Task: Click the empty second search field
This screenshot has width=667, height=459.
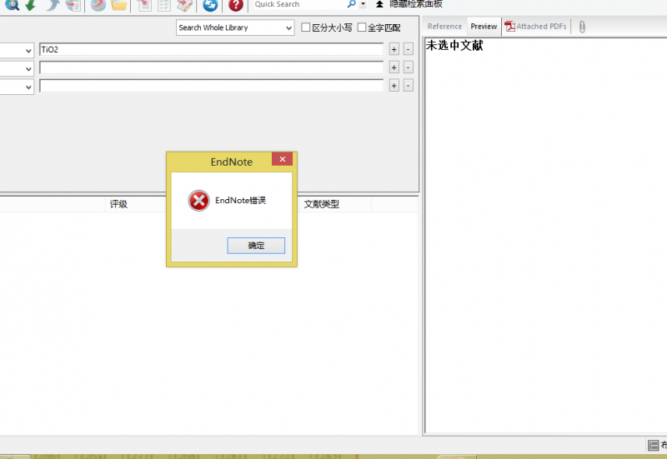Action: pos(212,67)
